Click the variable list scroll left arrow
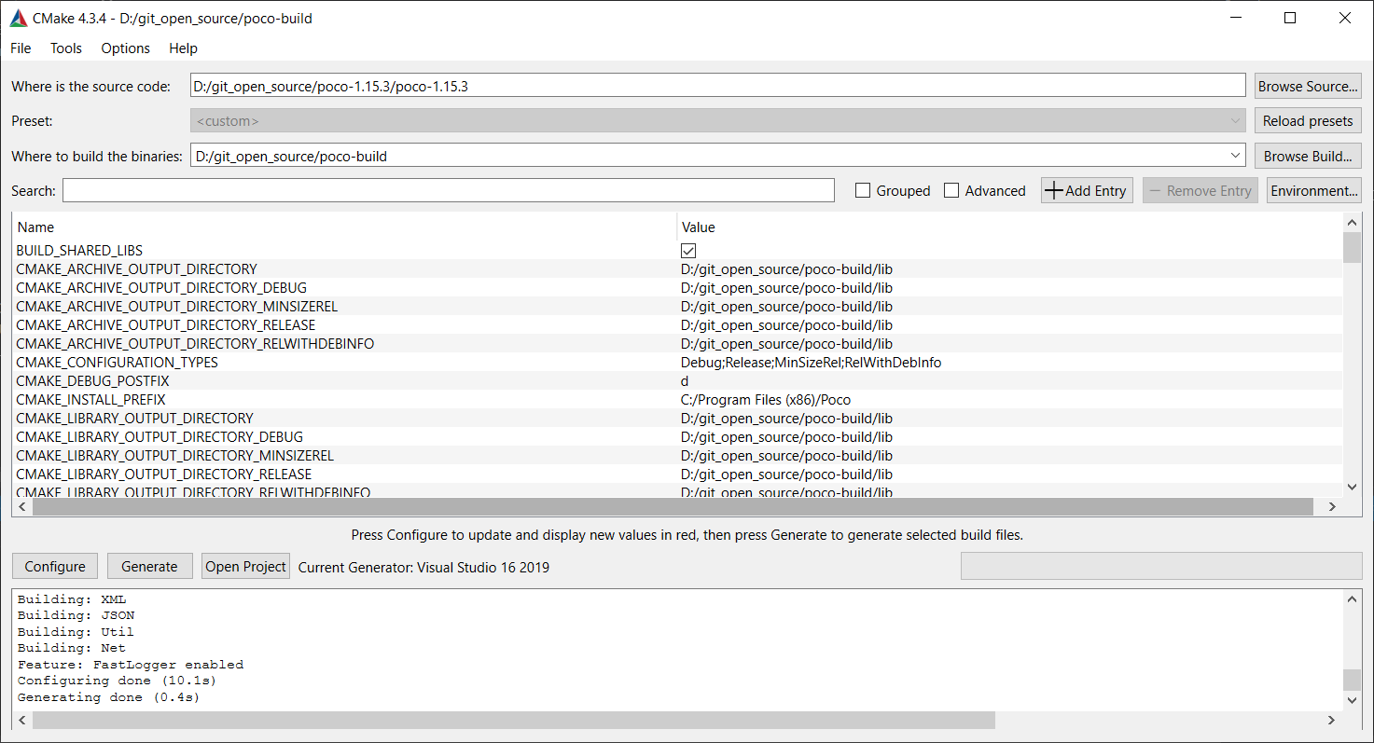Screen dimensions: 1374x743 [x=21, y=506]
